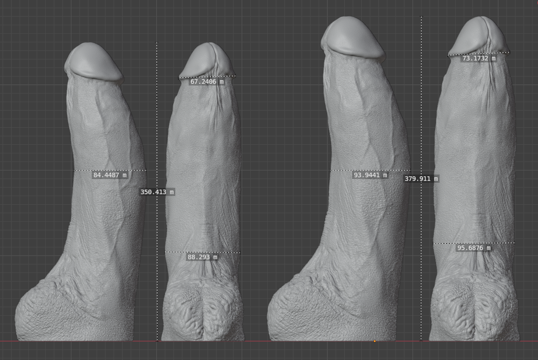
Task: Click the dotted ruler line above the 88.293 m label
Action: [202, 252]
